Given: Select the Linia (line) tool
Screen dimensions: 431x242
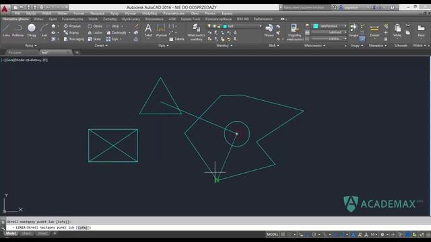Looking at the screenshot, I should tap(6, 30).
